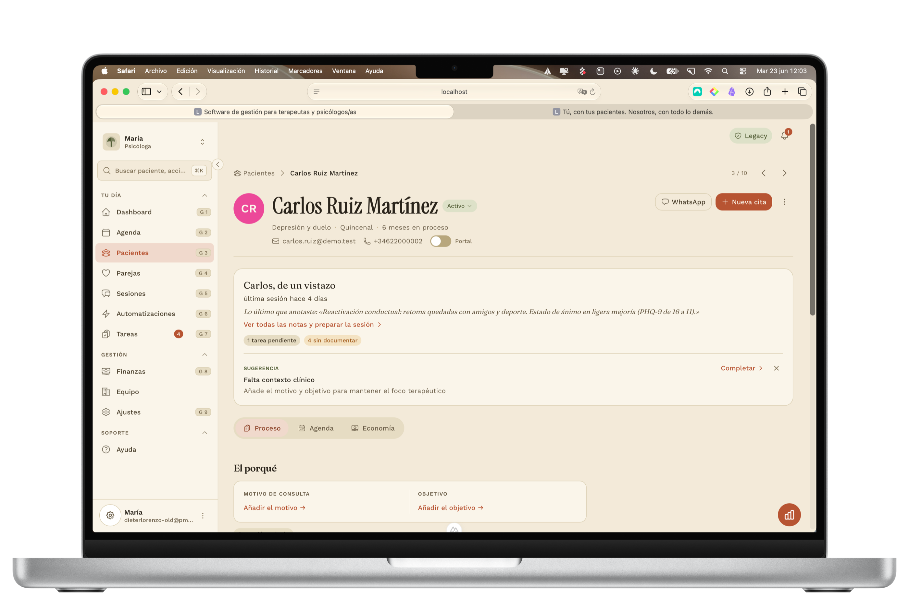Click Nueva cita button
Screen dimensions: 909x598
743,202
